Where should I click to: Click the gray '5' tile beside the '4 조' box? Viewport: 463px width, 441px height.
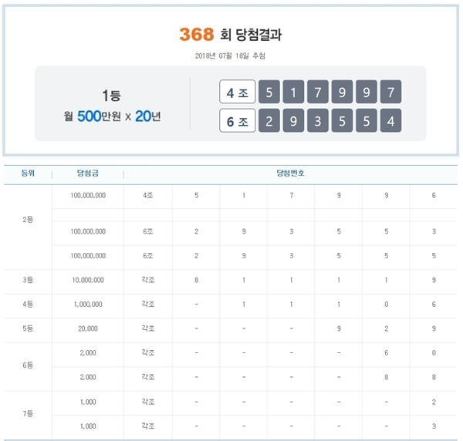tap(269, 92)
